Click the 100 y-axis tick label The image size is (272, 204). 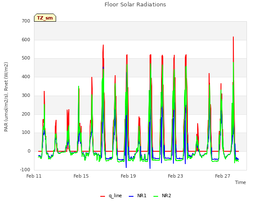pyautogui.click(x=26, y=133)
